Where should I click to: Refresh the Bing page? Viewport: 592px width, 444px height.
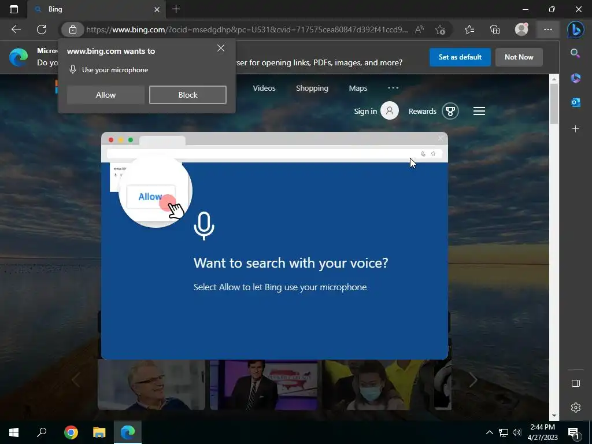[x=42, y=29]
